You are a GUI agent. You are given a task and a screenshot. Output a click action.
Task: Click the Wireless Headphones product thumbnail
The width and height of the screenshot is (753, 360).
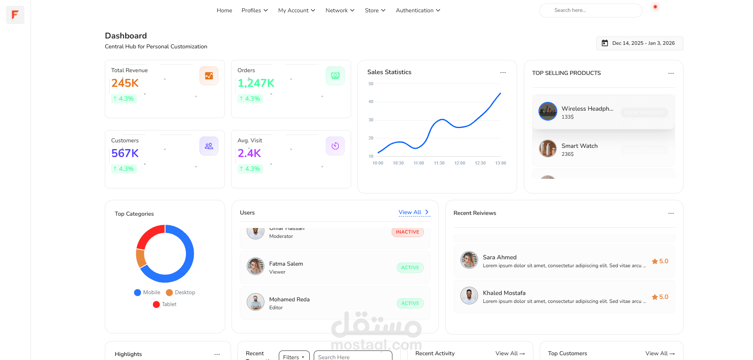(548, 111)
